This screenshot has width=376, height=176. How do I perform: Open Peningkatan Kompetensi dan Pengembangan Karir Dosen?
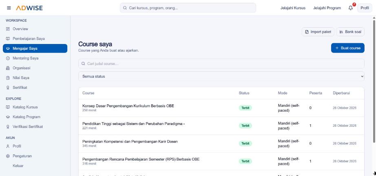pyautogui.click(x=130, y=141)
